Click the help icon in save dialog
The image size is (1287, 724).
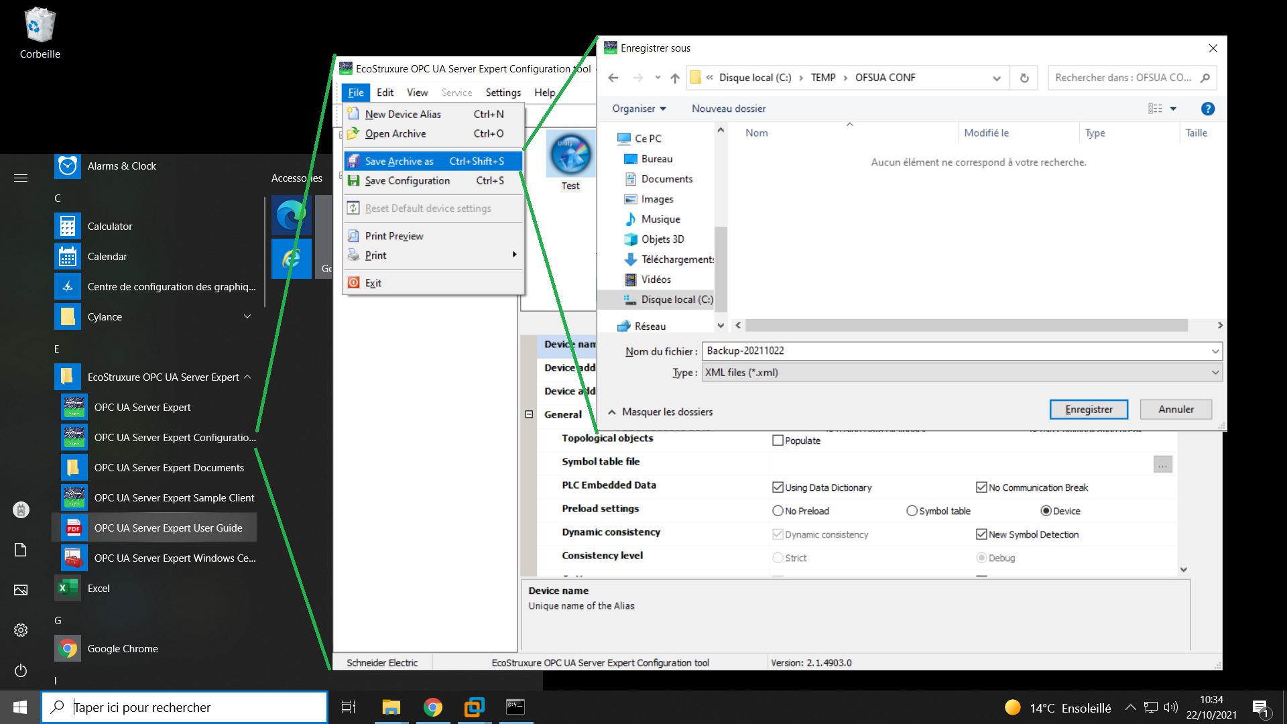pyautogui.click(x=1208, y=109)
